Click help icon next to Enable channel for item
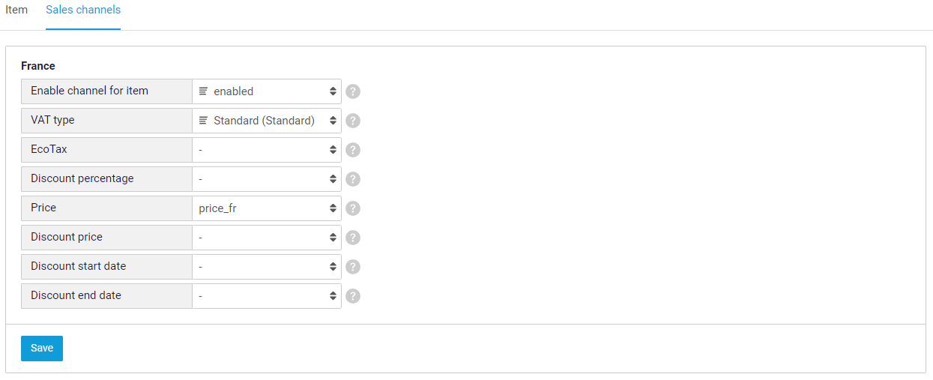933x380 pixels. click(x=353, y=91)
